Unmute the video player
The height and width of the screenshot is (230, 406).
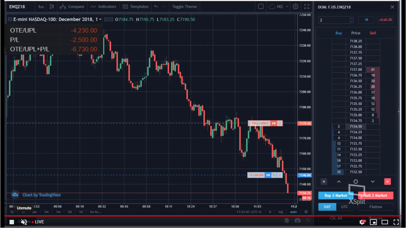click(x=24, y=222)
